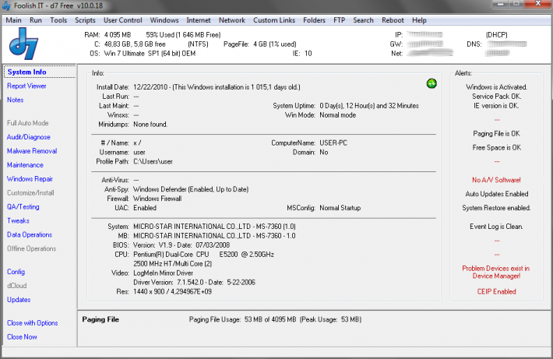
Task: Open the User Control menu
Action: pyautogui.click(x=123, y=20)
